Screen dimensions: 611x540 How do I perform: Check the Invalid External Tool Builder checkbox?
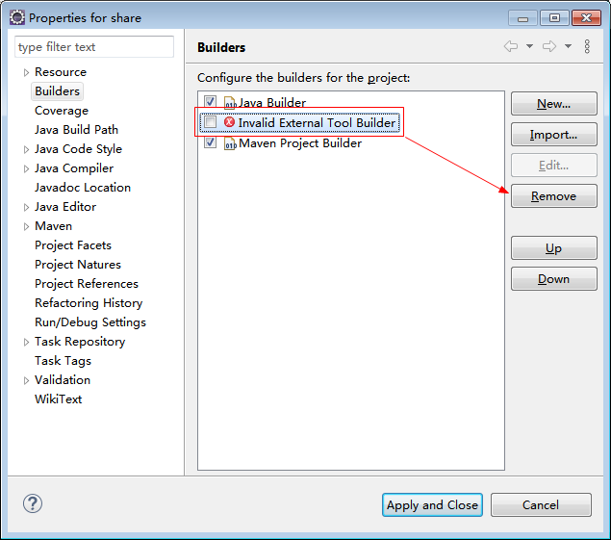pos(210,122)
